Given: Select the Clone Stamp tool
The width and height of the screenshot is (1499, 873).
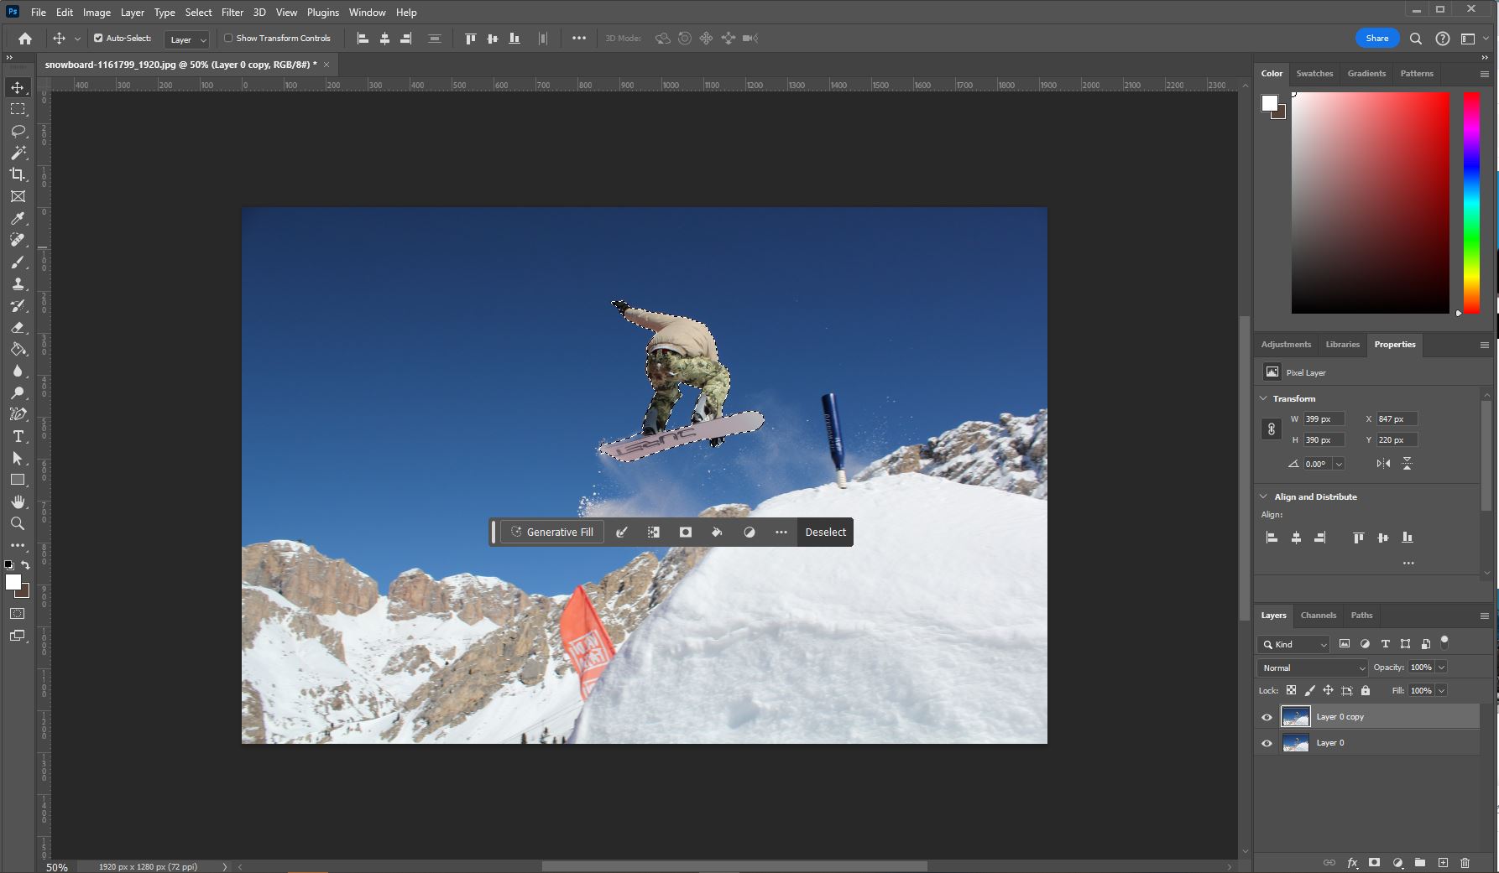Looking at the screenshot, I should tap(18, 283).
